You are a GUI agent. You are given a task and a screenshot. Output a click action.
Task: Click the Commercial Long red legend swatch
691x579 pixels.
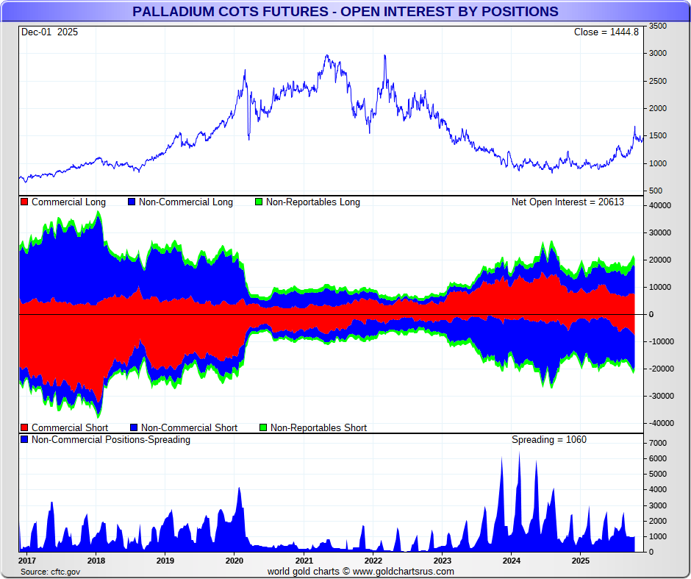coord(24,202)
